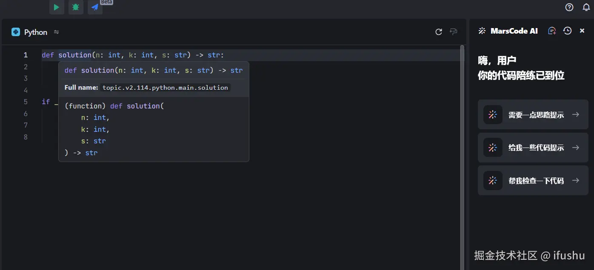Click the function name solution on line 1
The width and height of the screenshot is (594, 270).
[75, 55]
